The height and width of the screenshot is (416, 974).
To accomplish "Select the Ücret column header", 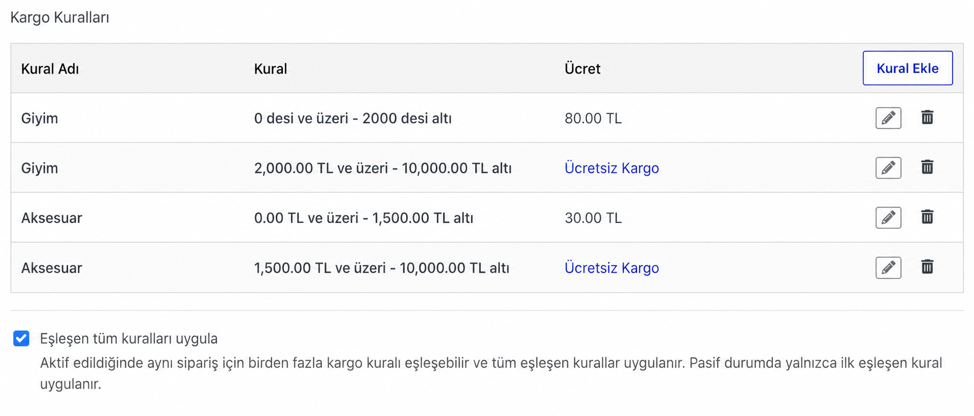I will [x=582, y=68].
